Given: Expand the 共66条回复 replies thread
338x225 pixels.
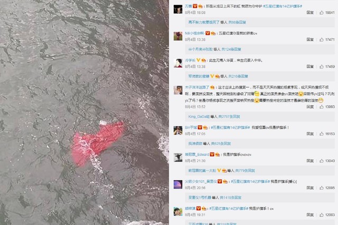Looking at the screenshot, I should pos(237,22).
